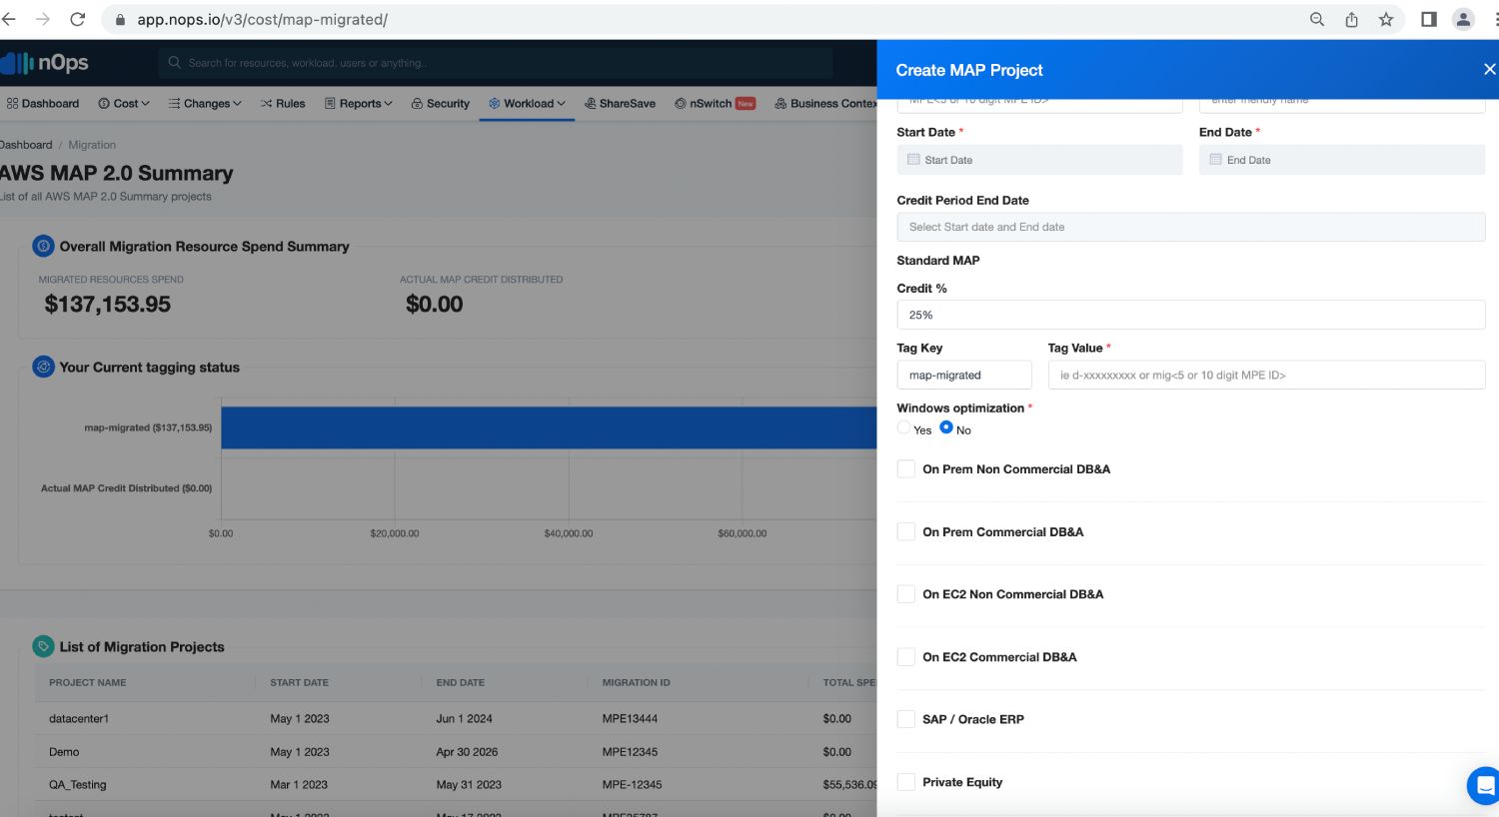Close the Create MAP Project panel
The width and height of the screenshot is (1499, 817).
point(1489,70)
